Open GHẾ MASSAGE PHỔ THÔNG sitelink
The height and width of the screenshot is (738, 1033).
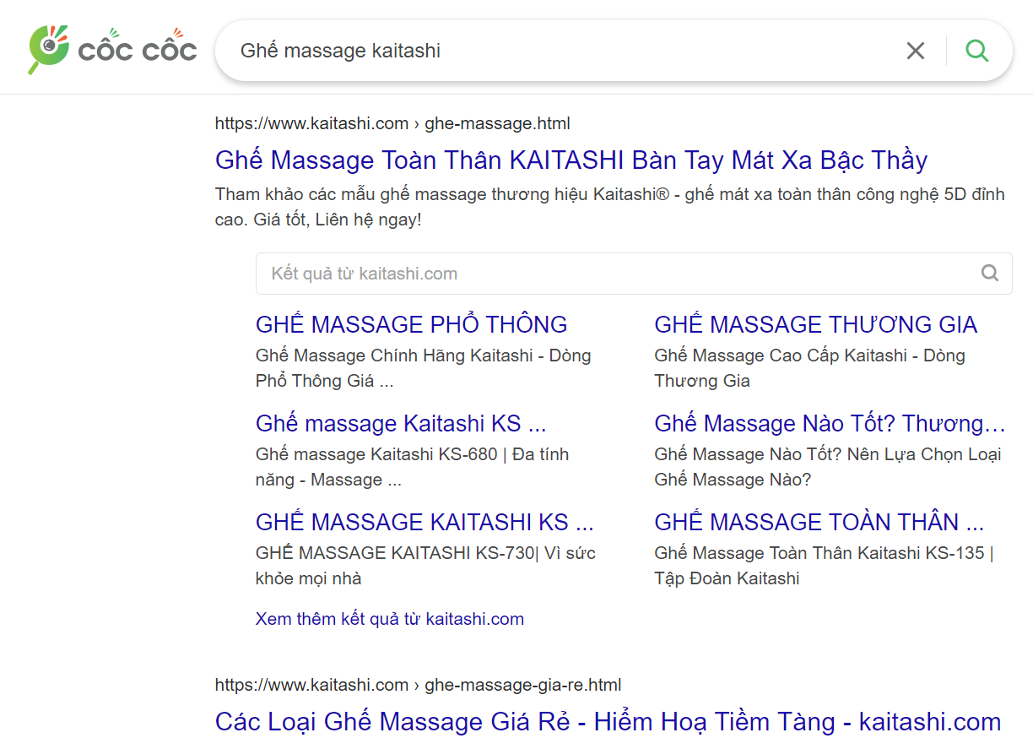tap(412, 324)
